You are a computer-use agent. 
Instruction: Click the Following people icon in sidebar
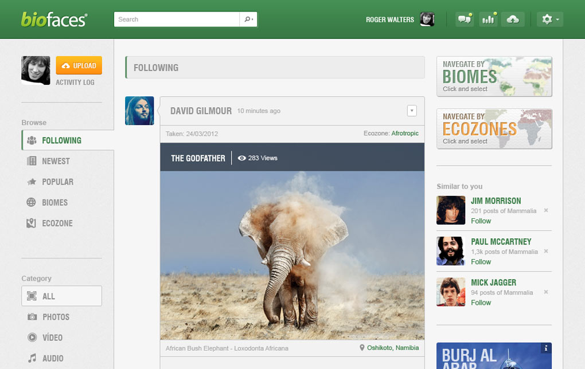tap(32, 140)
